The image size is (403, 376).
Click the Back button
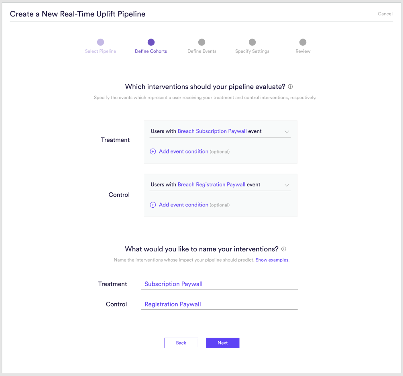click(181, 343)
